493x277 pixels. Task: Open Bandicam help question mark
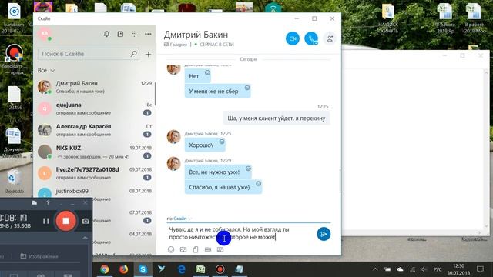pos(48,203)
